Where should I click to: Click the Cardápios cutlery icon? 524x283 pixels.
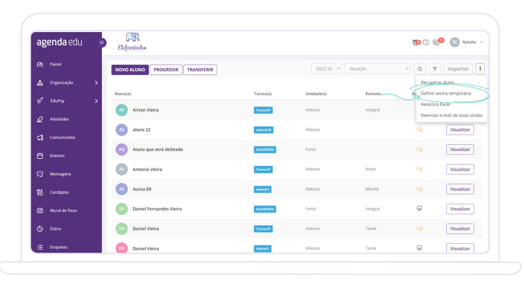pos(40,192)
